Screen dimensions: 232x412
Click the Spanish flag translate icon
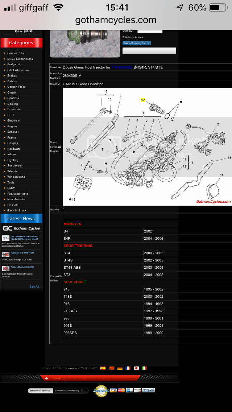pyautogui.click(x=103, y=368)
